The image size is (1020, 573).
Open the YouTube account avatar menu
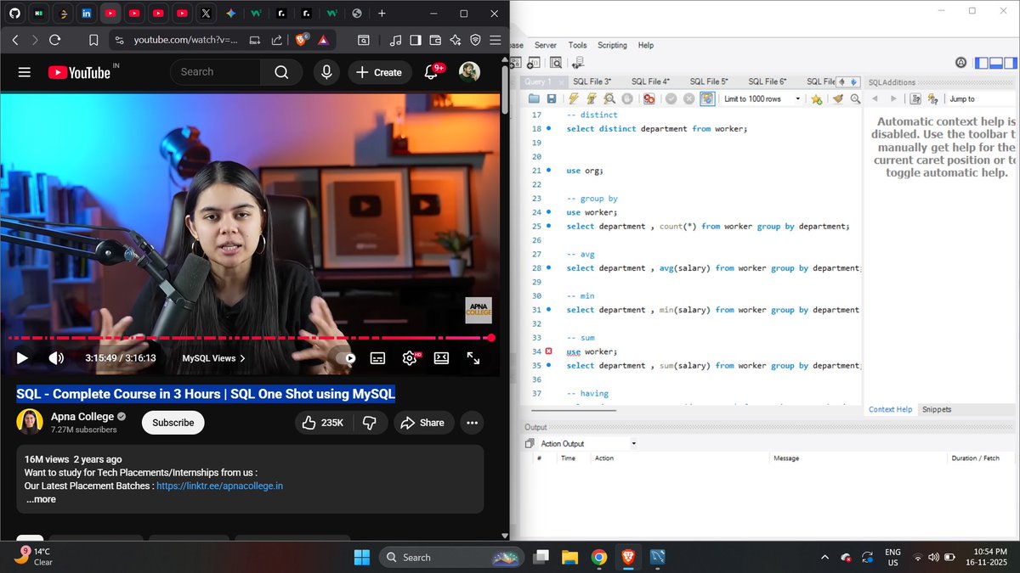pyautogui.click(x=469, y=73)
